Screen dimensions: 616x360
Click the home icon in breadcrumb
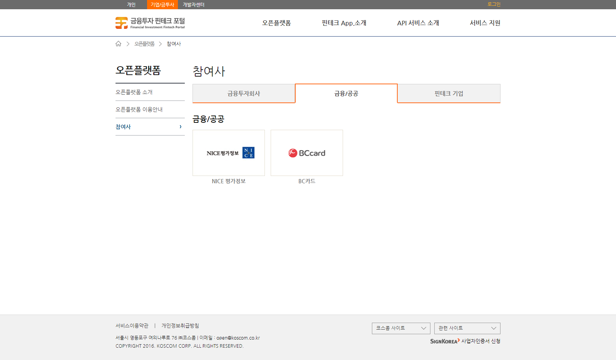coord(118,44)
